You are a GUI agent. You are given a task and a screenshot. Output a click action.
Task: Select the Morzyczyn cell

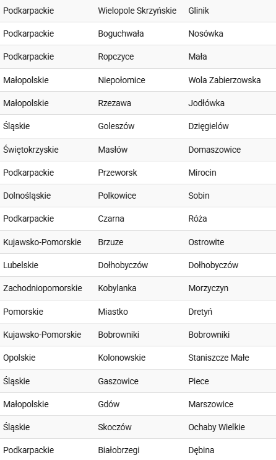coord(208,289)
